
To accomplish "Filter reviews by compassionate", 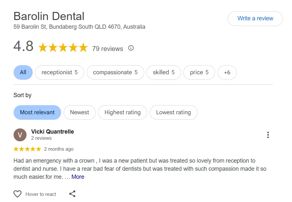I will [x=115, y=72].
